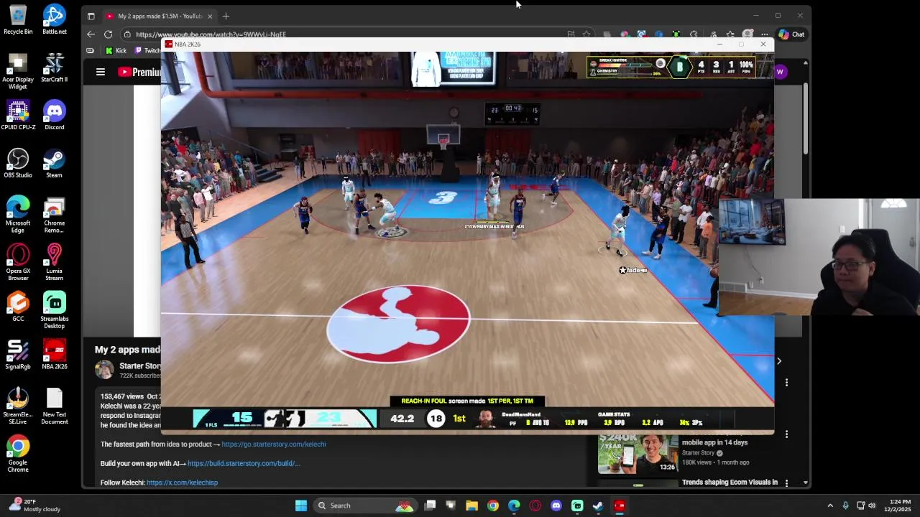Open build.starterstory.com link
The width and height of the screenshot is (920, 517).
244,463
